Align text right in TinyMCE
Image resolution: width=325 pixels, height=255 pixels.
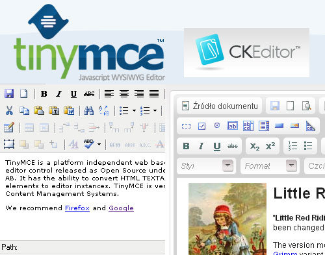point(139,94)
